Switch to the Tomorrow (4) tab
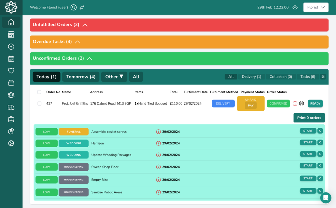This screenshot has height=208, width=336. pyautogui.click(x=81, y=77)
